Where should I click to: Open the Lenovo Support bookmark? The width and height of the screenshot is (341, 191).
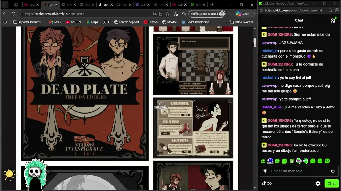click(127, 22)
